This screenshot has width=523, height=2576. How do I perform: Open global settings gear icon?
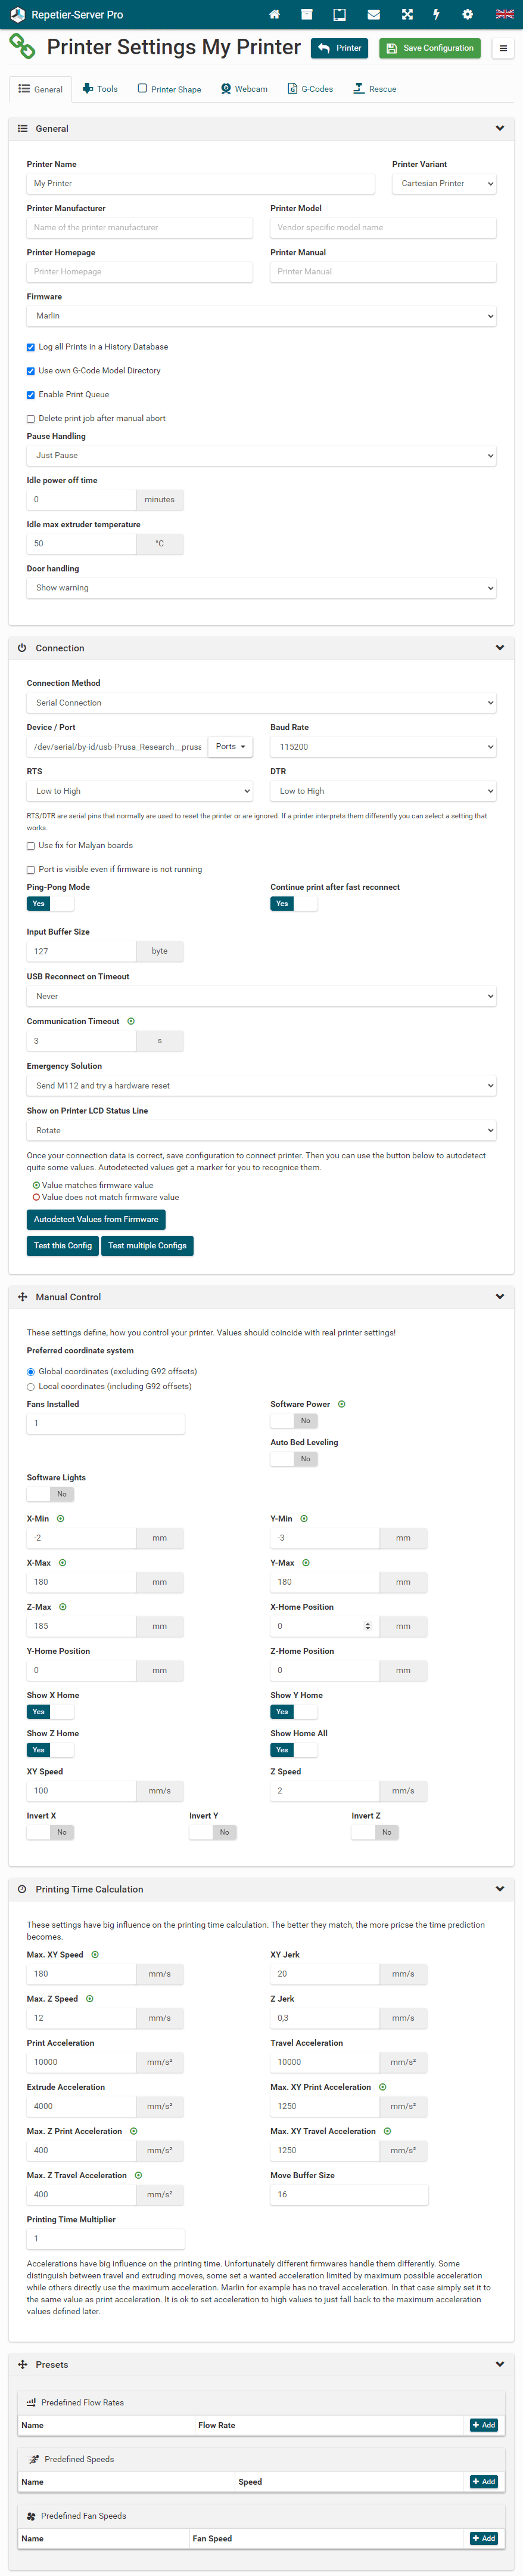(467, 15)
